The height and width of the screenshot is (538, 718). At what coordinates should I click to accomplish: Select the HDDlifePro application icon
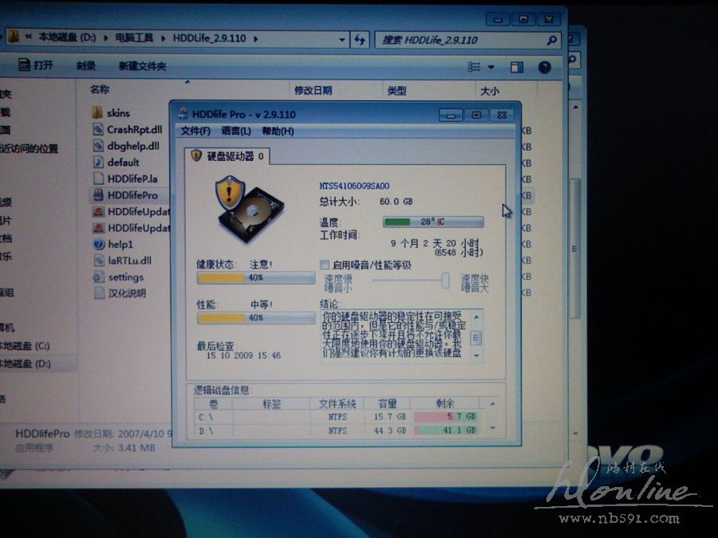(98, 195)
